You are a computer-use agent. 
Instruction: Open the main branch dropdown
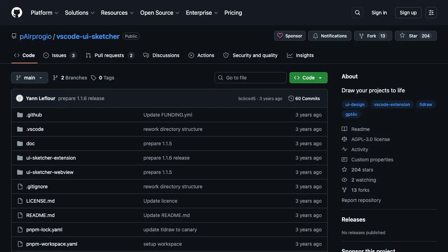[29, 78]
